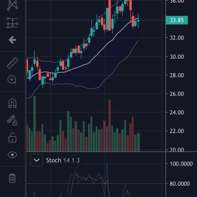The width and height of the screenshot is (197, 197).
Task: Collapse the Stoch indicator legend chevron
Action: tap(36, 160)
